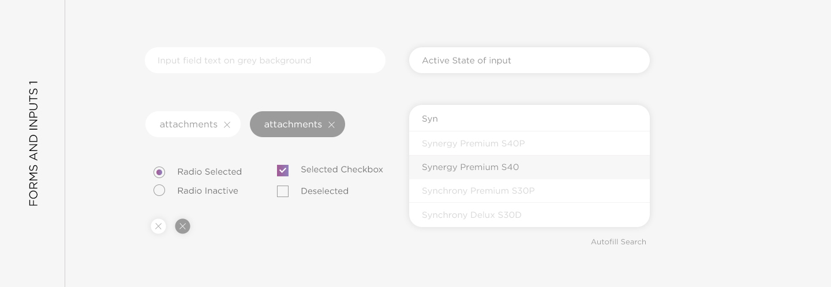
Task: Remove the grey attachments tag via its X
Action: coord(331,124)
